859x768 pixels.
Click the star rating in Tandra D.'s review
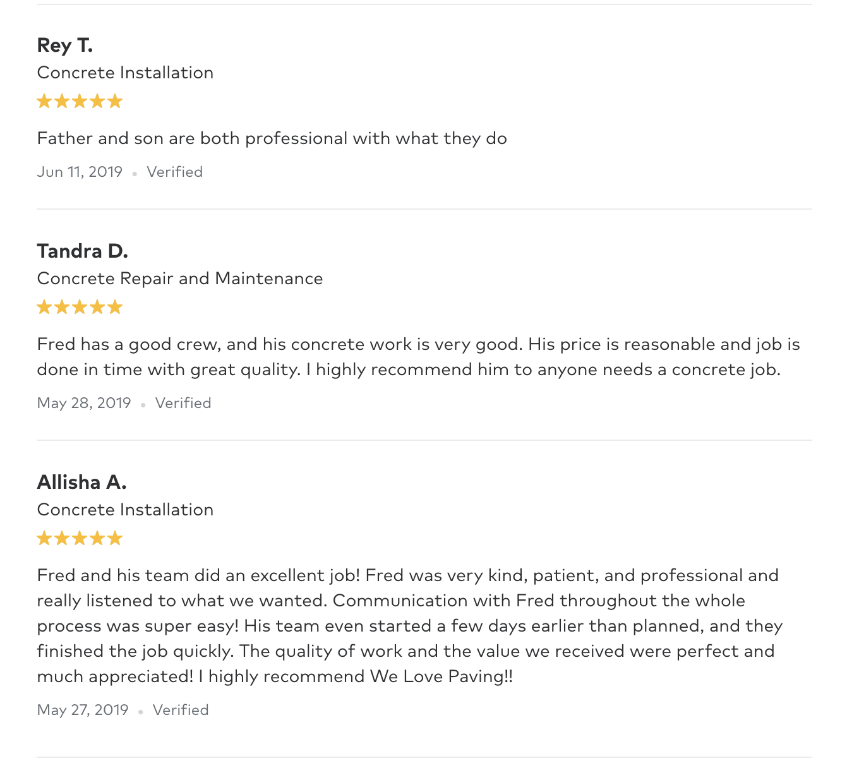point(80,307)
